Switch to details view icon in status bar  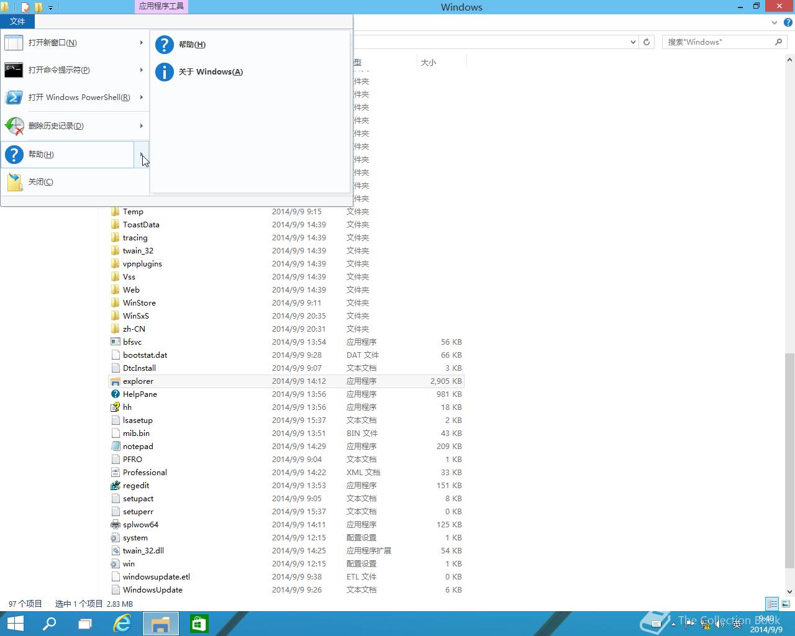point(772,604)
